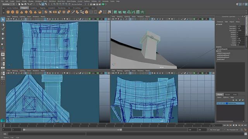Toggle visibility V box of the display layer
The image size is (248, 139).
click(218, 103)
